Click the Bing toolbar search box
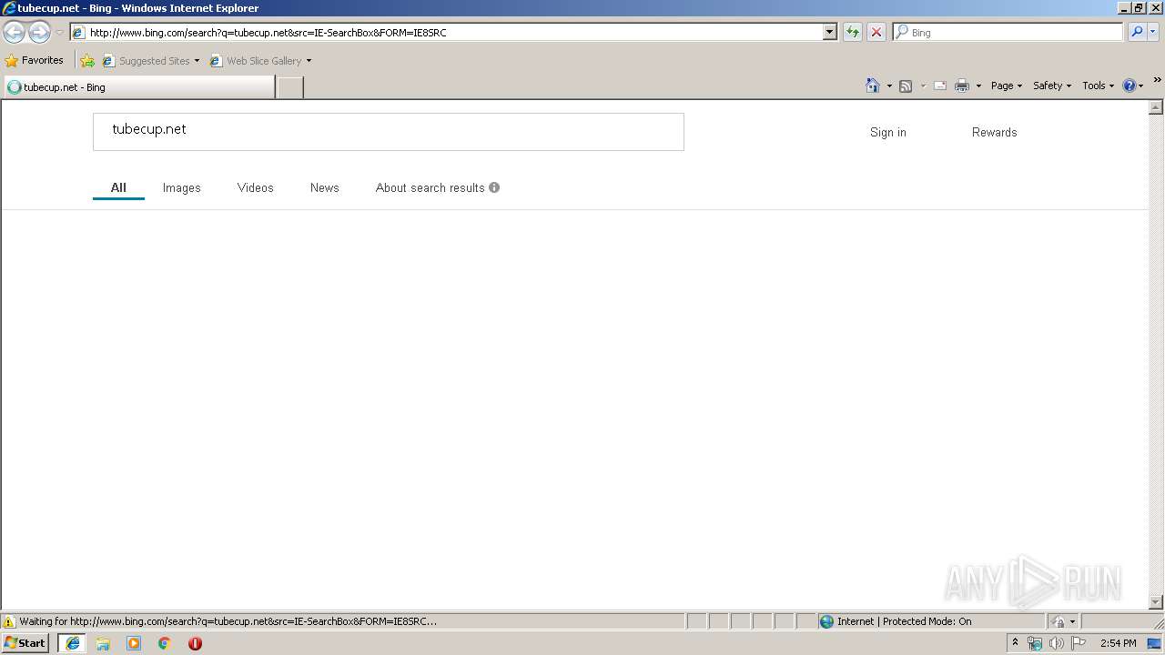The width and height of the screenshot is (1165, 655). pyautogui.click(x=1008, y=32)
